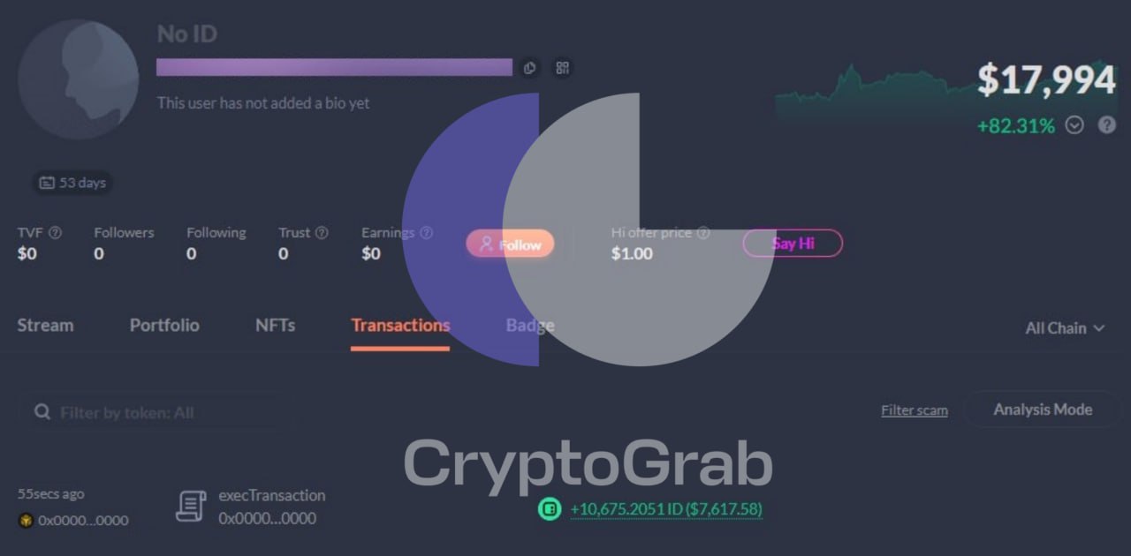Toggle the Filter scam option

tap(915, 410)
